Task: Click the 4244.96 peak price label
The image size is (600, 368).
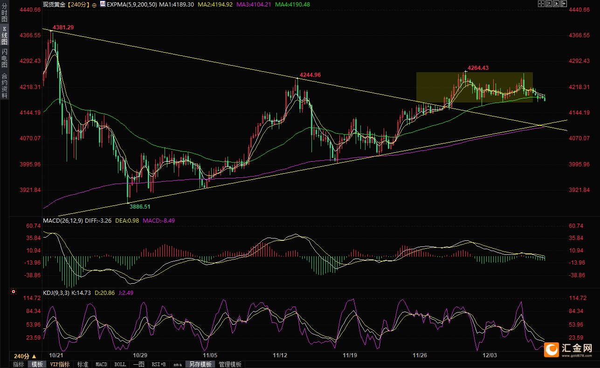Action: tap(310, 75)
